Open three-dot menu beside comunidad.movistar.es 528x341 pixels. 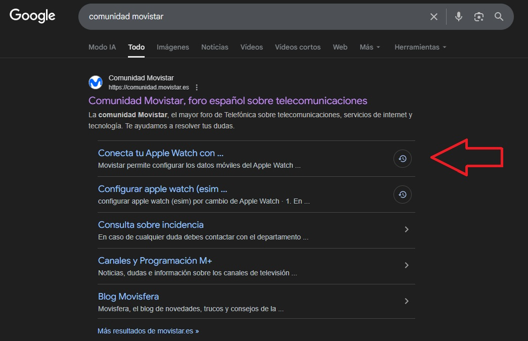(x=197, y=88)
